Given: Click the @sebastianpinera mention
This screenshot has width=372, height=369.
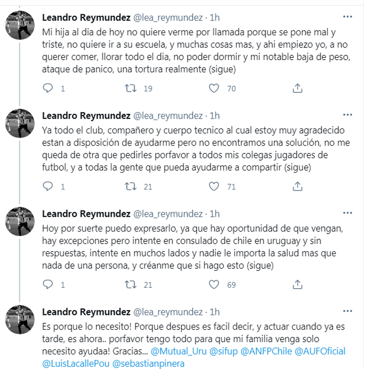Looking at the screenshot, I should 148,363.
